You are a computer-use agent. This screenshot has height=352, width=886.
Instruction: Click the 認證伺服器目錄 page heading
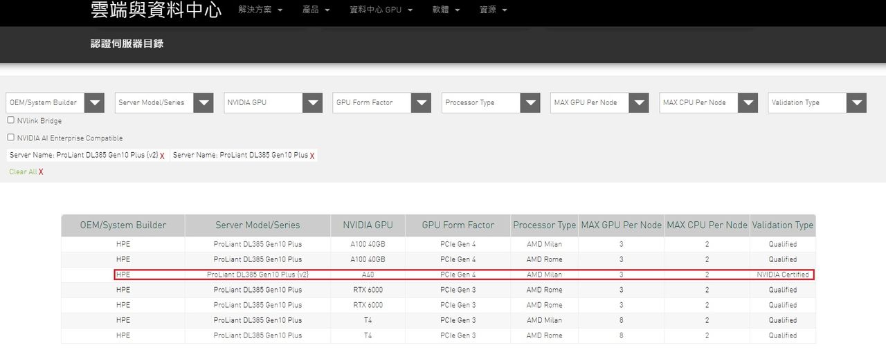127,44
